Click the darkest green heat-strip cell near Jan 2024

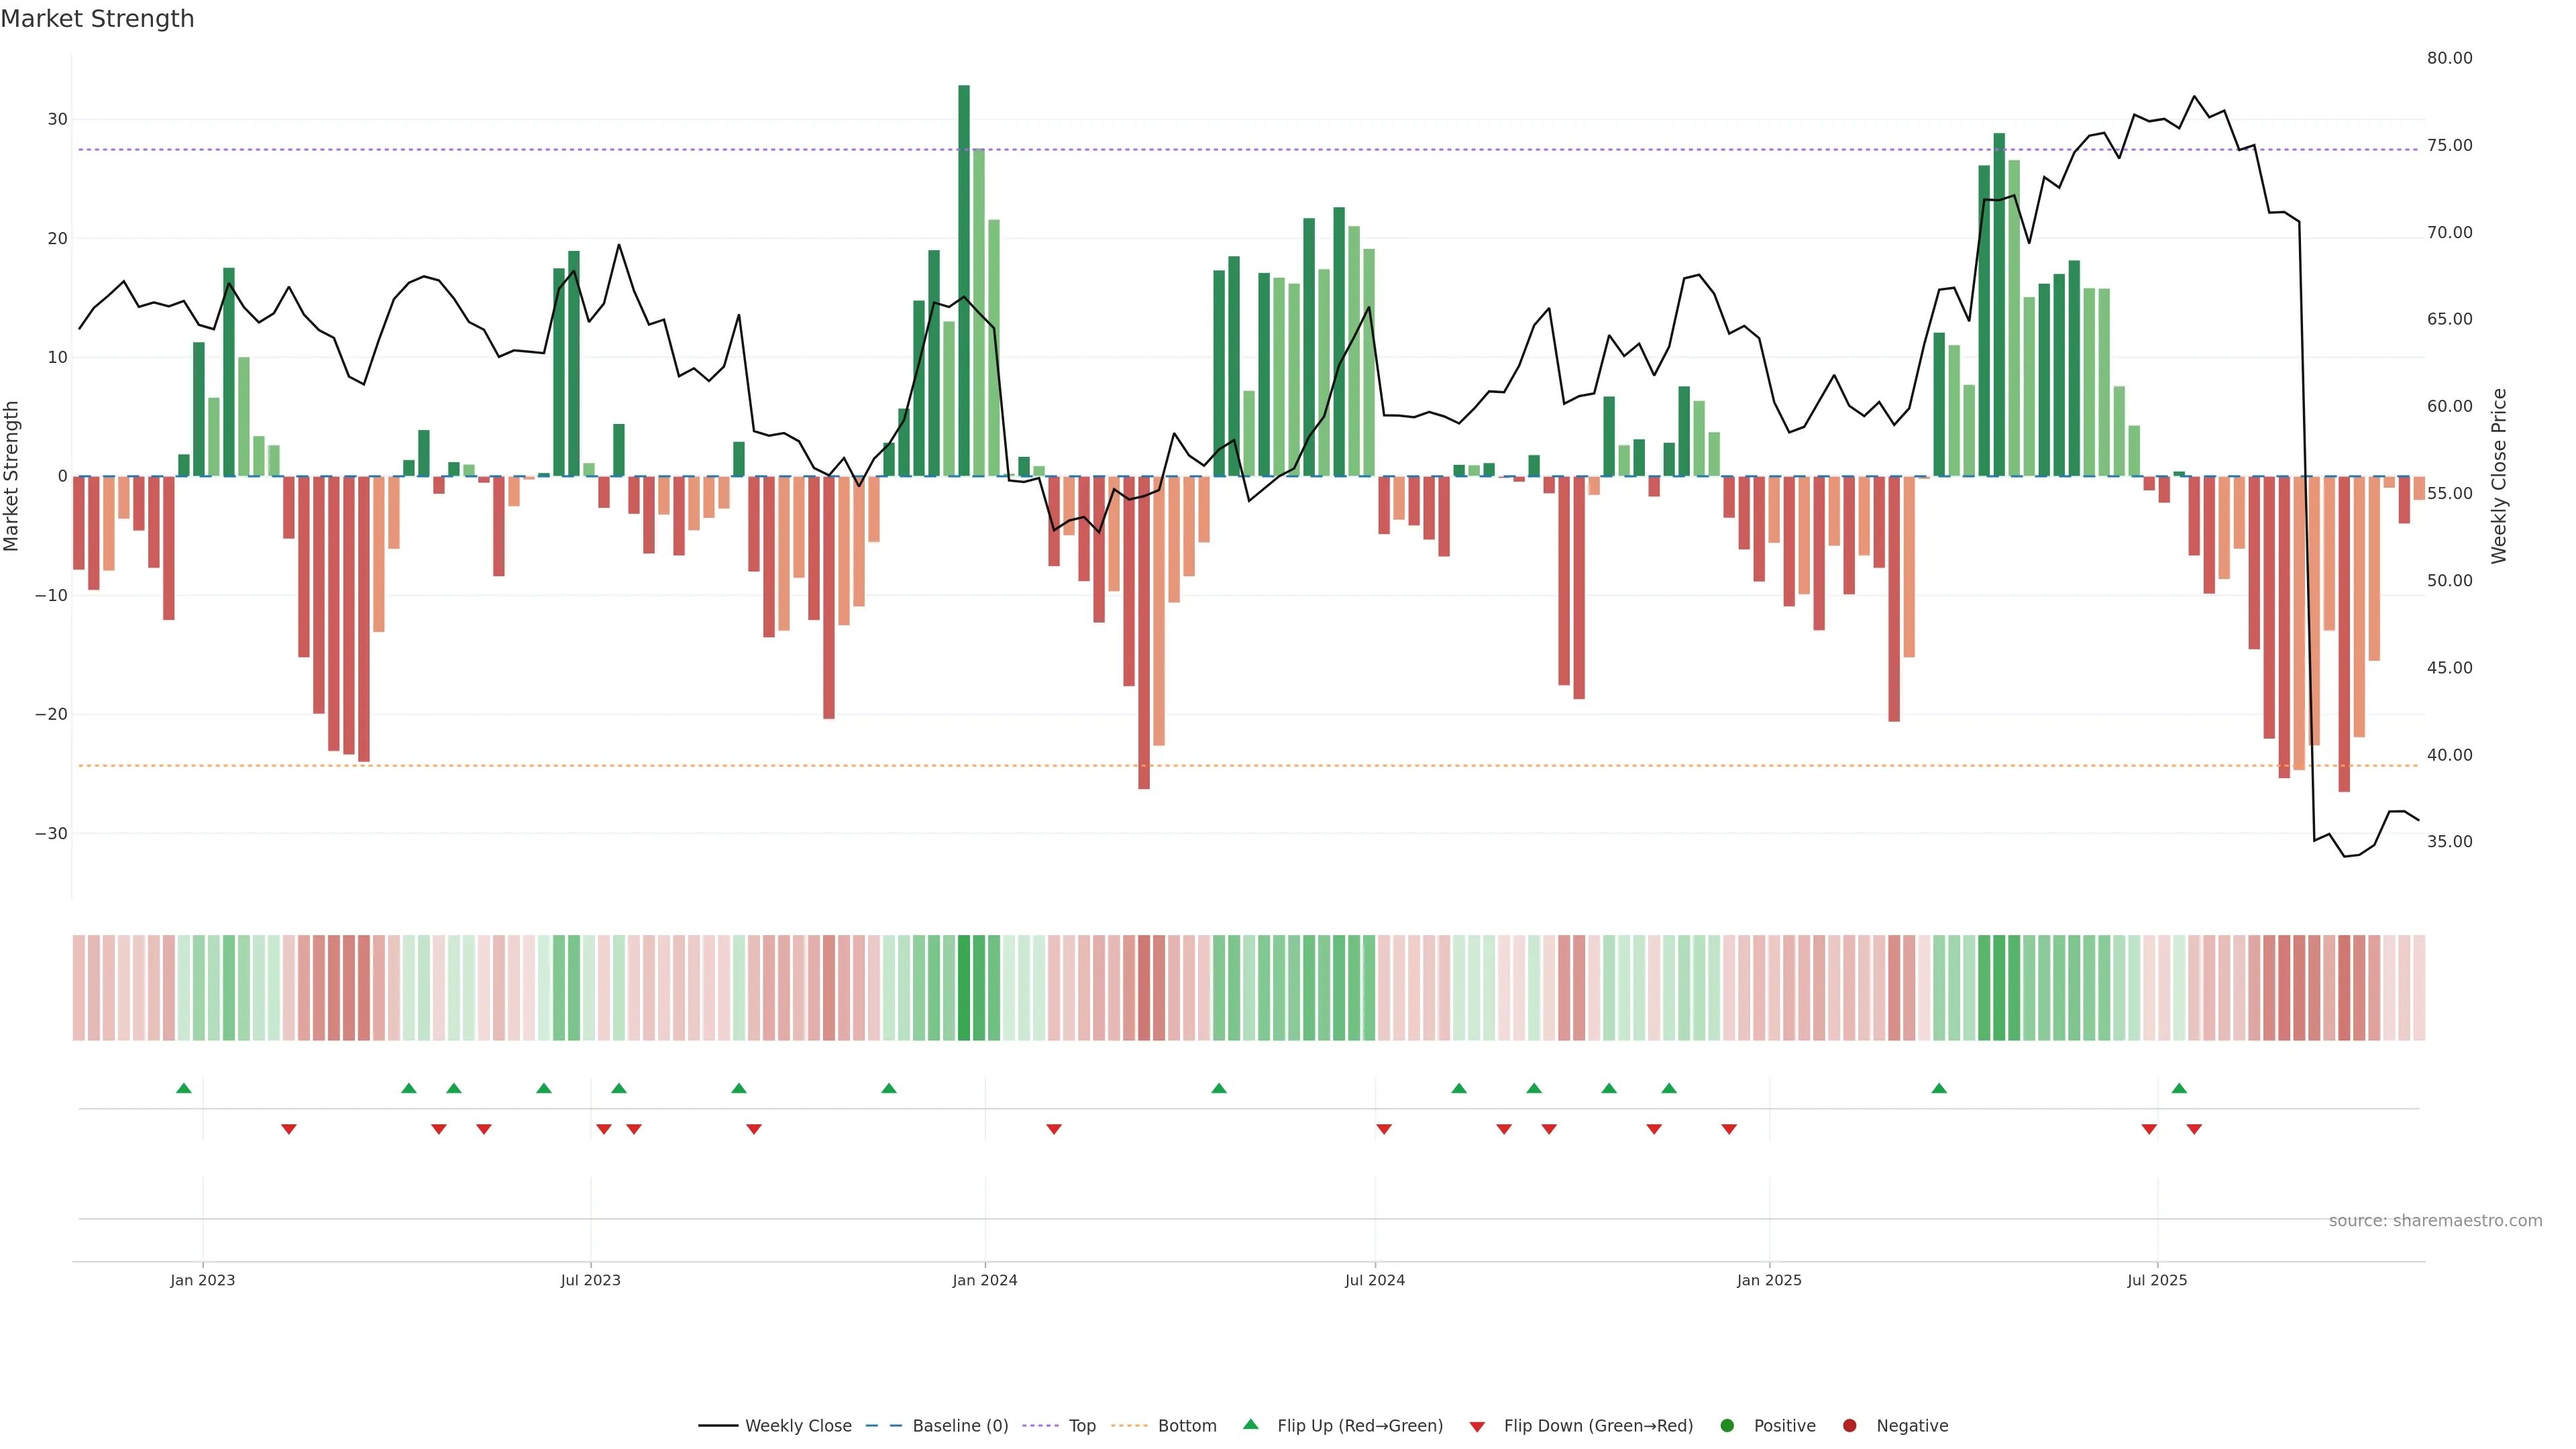[x=964, y=988]
